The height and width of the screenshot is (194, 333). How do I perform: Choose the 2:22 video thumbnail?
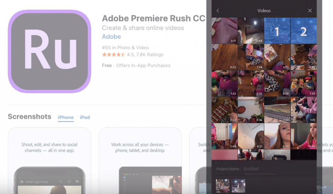277,57
